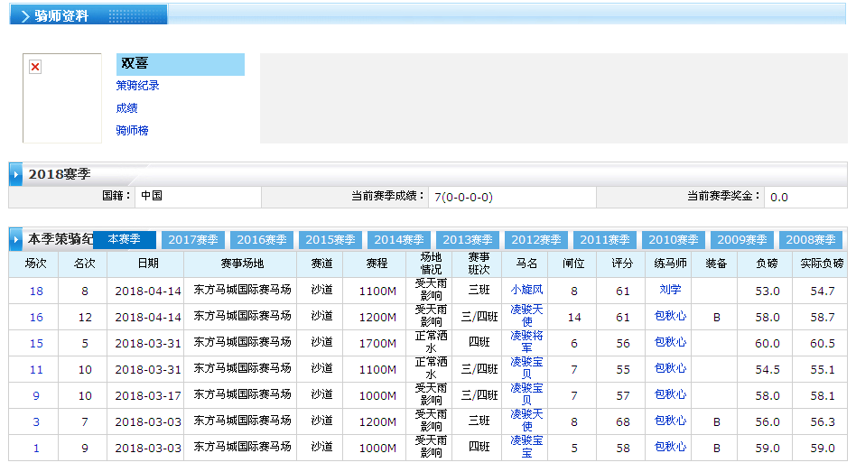
Task: Click the arrow icon beside 骑师资料 header
Action: click(23, 15)
